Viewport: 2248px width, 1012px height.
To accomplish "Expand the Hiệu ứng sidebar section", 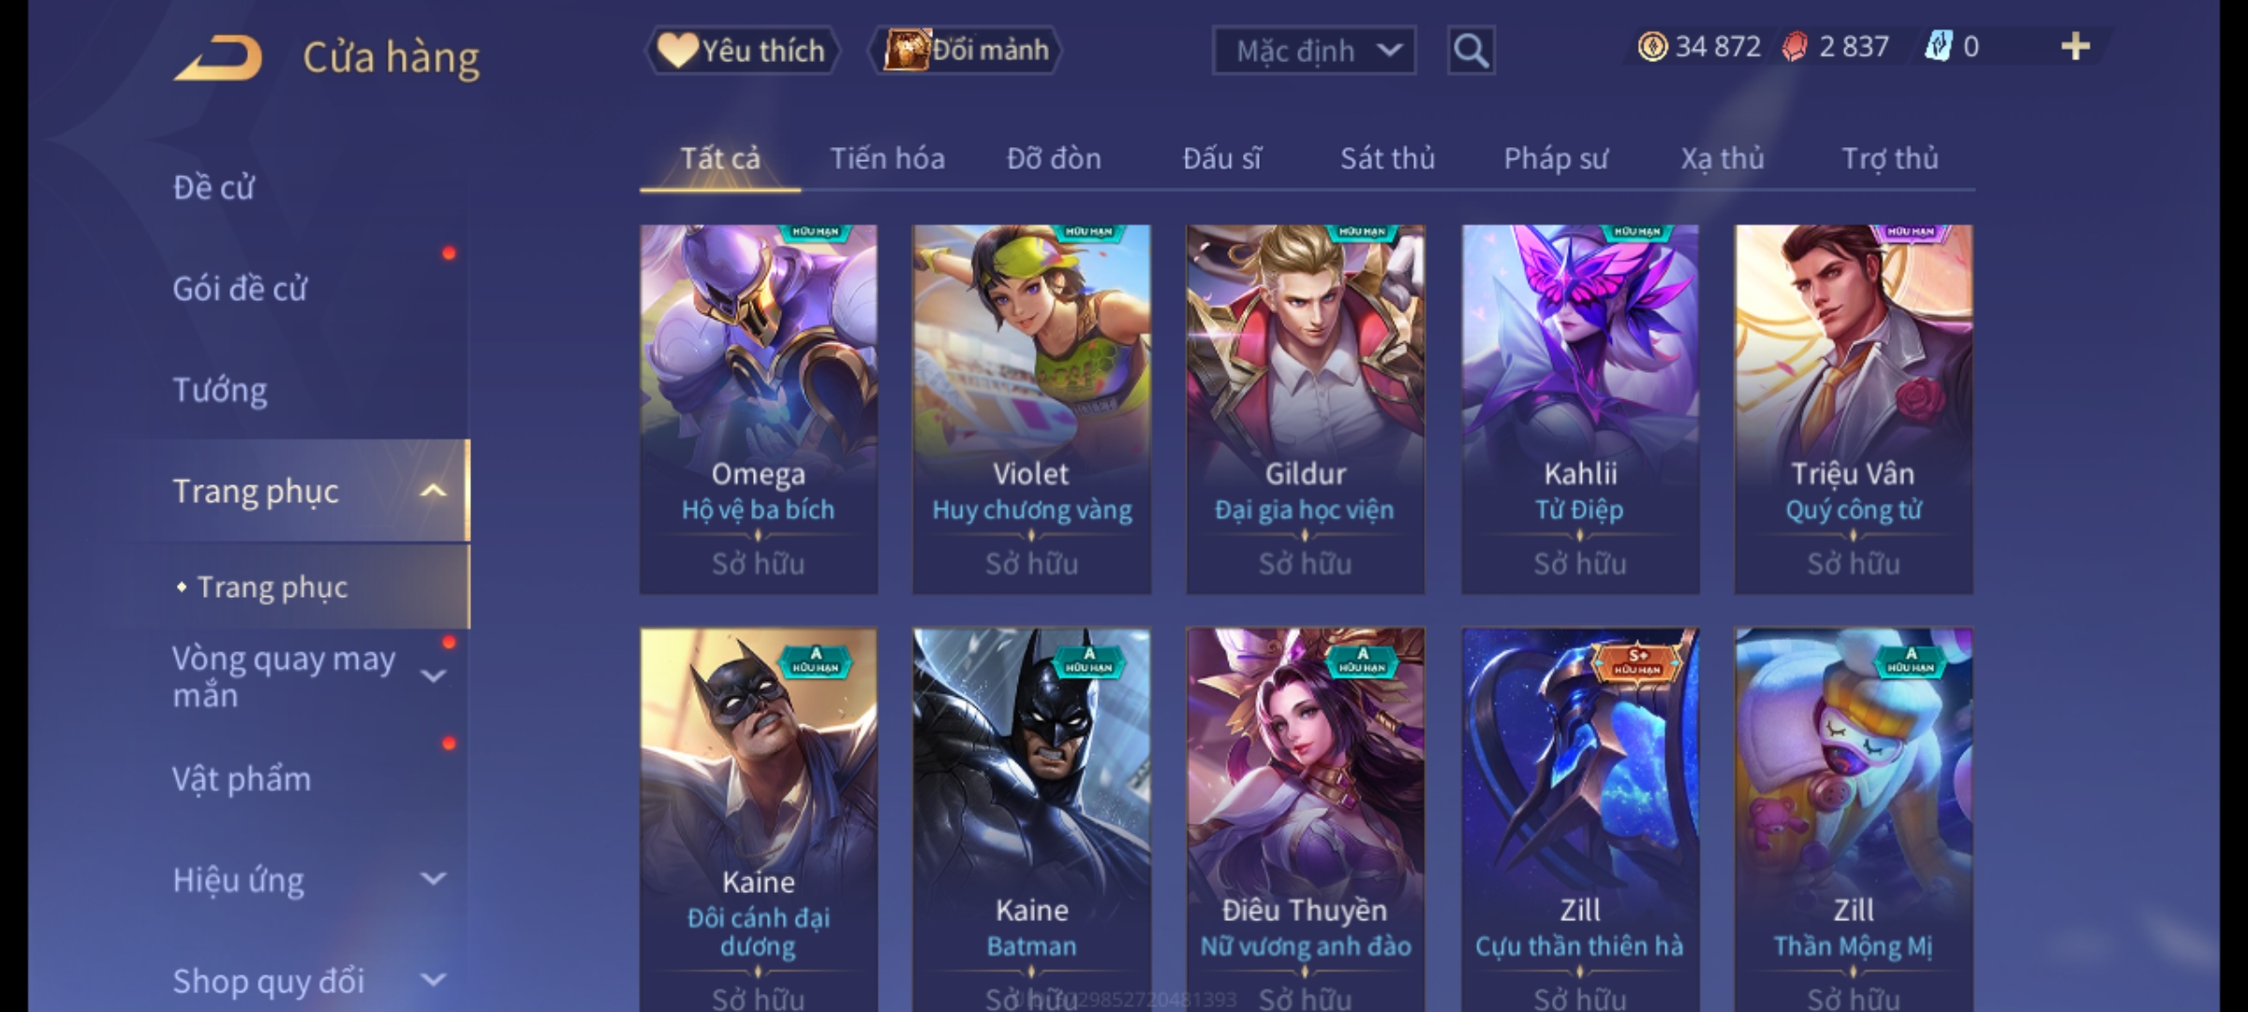I will (x=434, y=879).
